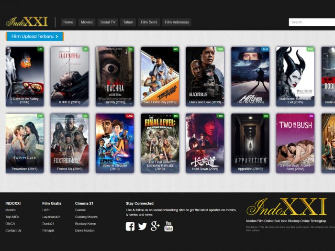
Task: Open the Gudang Movies footer link
Action: point(86,217)
